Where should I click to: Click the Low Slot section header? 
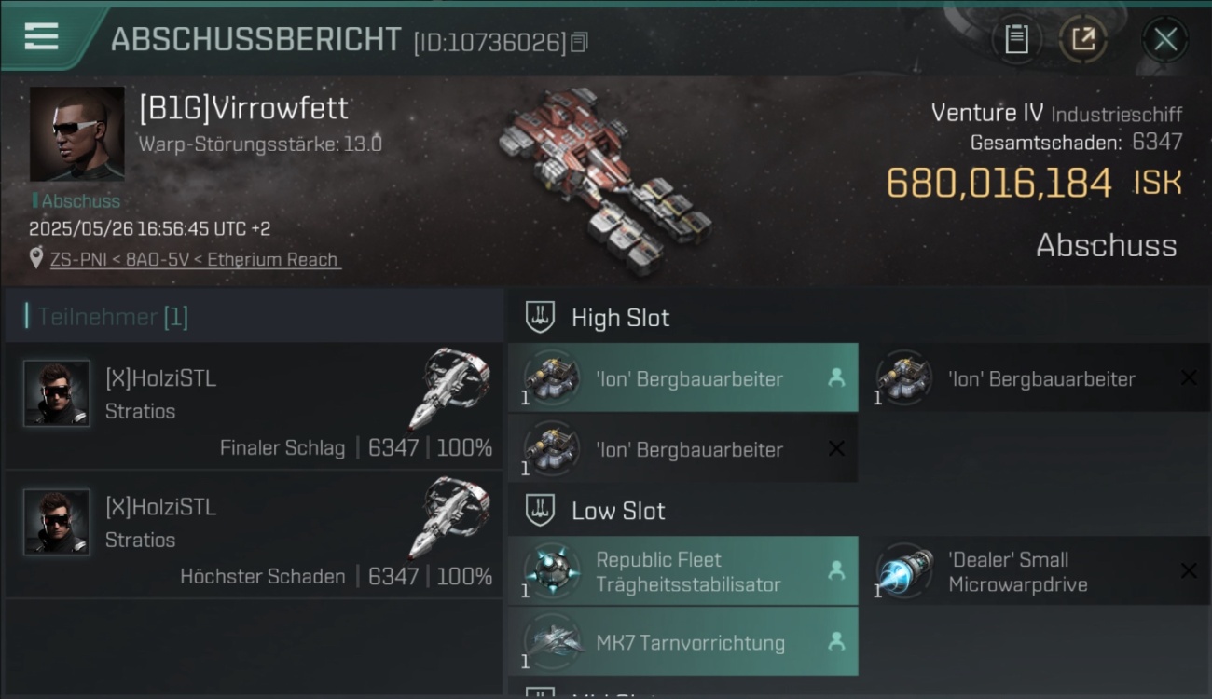pyautogui.click(x=618, y=511)
